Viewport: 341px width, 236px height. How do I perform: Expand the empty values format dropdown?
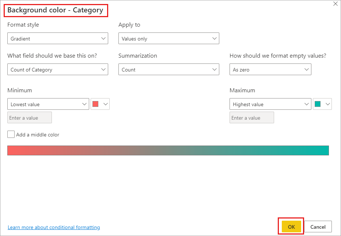pyautogui.click(x=270, y=70)
